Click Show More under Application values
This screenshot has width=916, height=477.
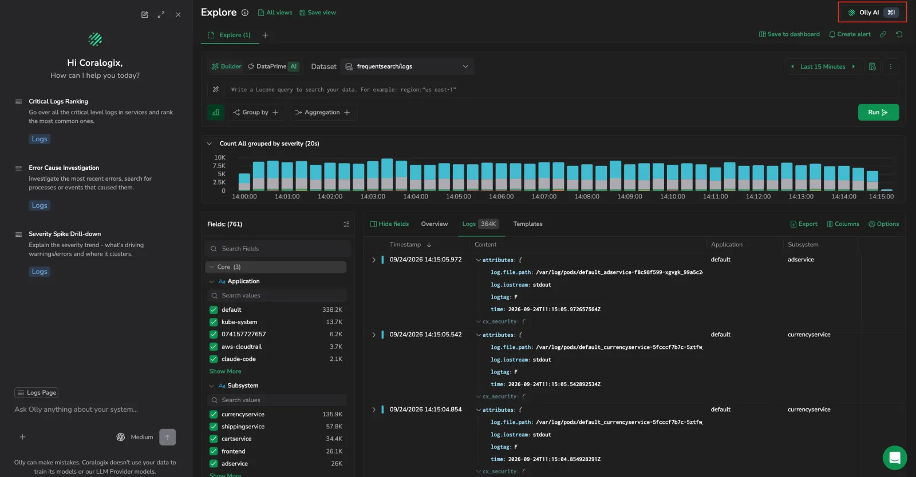click(x=226, y=371)
